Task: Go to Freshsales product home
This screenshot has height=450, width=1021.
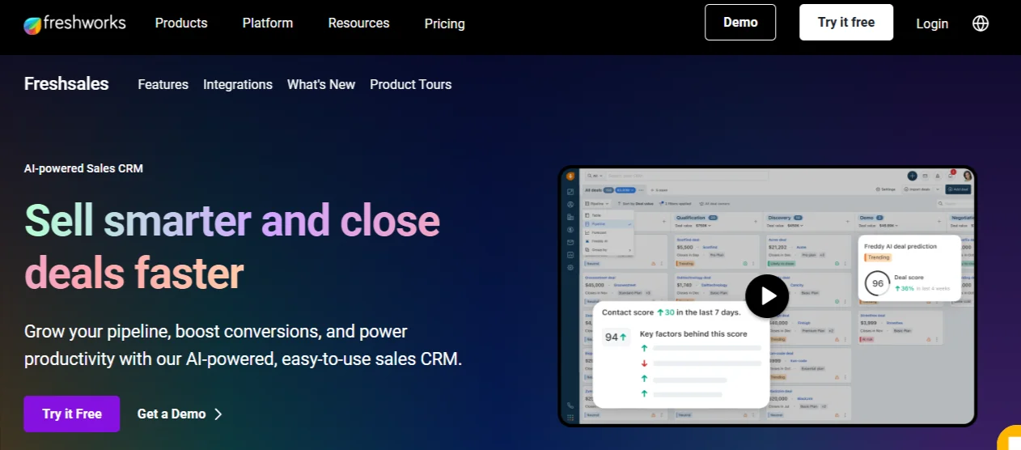Action: coord(66,83)
